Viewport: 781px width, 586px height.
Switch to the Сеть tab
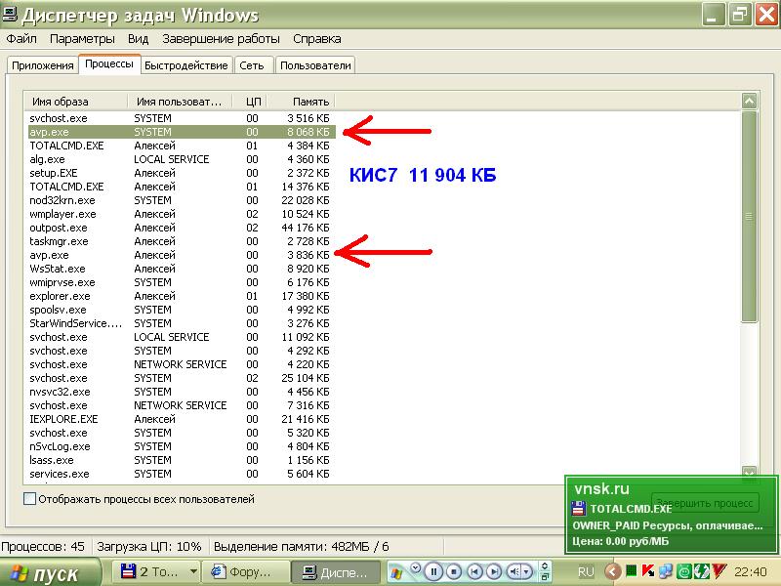(251, 65)
